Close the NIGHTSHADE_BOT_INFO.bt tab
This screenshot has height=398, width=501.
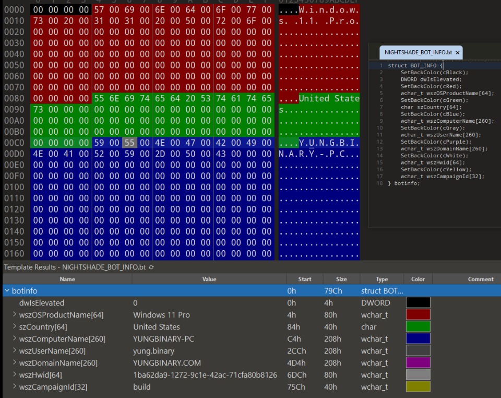[x=458, y=53]
